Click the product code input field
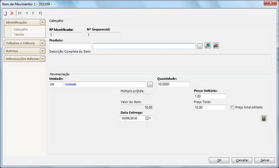Image resolution: width=279 pixels, height=168 pixels. (x=70, y=46)
